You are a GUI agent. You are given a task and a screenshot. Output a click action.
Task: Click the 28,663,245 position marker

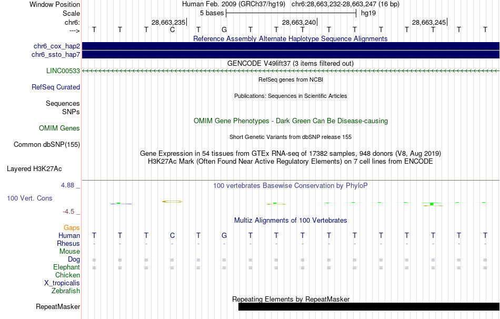click(429, 22)
